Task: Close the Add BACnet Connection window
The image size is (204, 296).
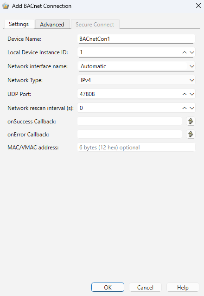Action: pyautogui.click(x=198, y=6)
